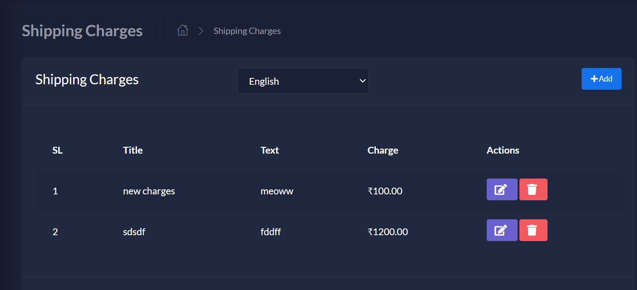
Task: Click the pencil icon beside row 1 trash
Action: pyautogui.click(x=502, y=189)
